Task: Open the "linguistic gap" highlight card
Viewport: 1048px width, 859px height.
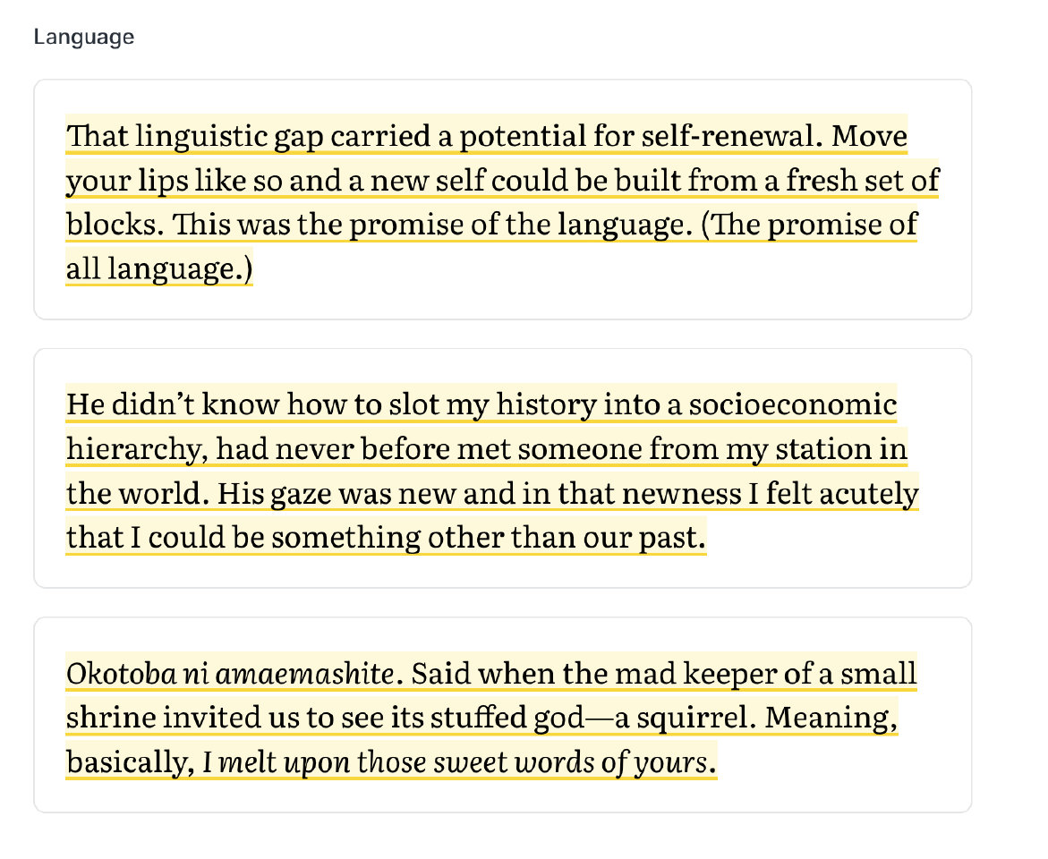Action: coord(502,200)
